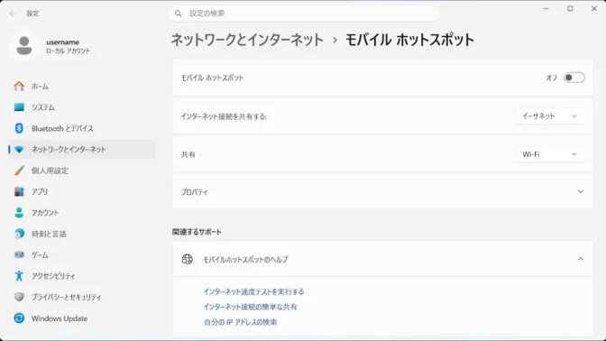
Task: Open アカウント settings page
Action: [x=81, y=213]
